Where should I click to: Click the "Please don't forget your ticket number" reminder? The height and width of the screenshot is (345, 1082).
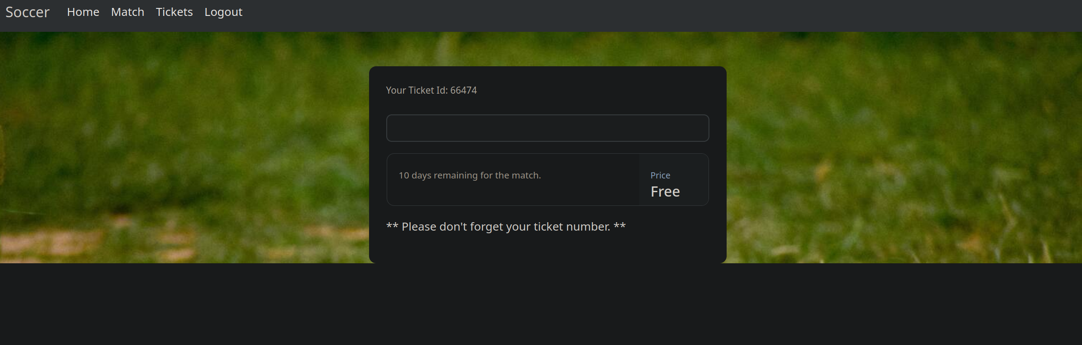(505, 227)
